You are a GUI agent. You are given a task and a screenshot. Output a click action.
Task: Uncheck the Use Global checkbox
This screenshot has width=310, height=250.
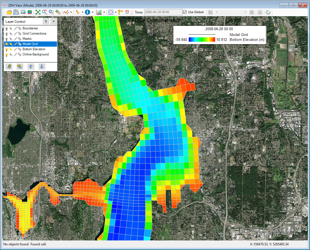(185, 12)
